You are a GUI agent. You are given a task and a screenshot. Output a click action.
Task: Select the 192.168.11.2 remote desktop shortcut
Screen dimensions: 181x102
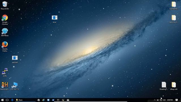(x=15, y=86)
